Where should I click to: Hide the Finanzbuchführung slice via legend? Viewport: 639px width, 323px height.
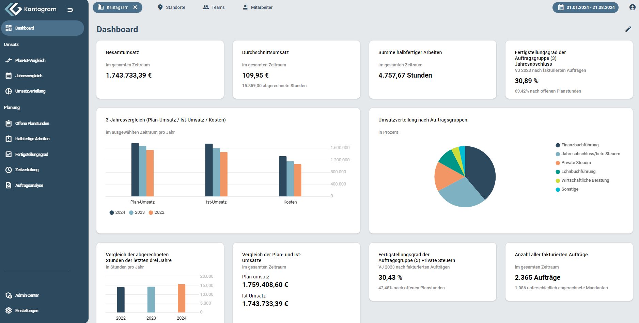pos(577,145)
